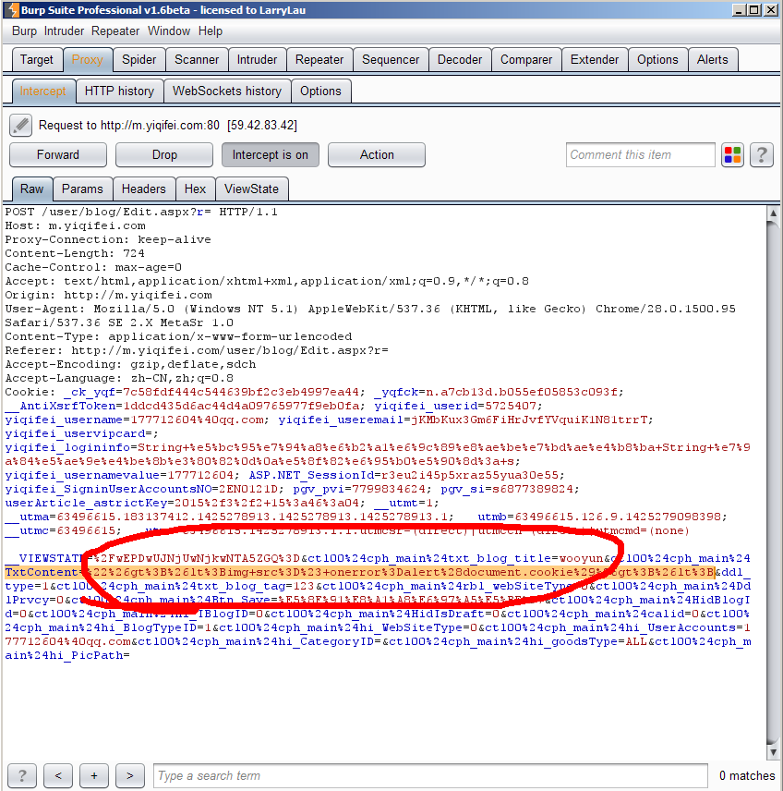The width and height of the screenshot is (783, 791).
Task: Click the Drop button
Action: pyautogui.click(x=164, y=155)
